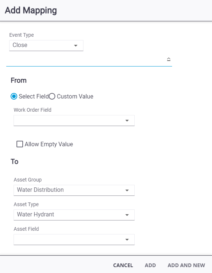Open the Water Hydrant asset type list

click(x=74, y=215)
